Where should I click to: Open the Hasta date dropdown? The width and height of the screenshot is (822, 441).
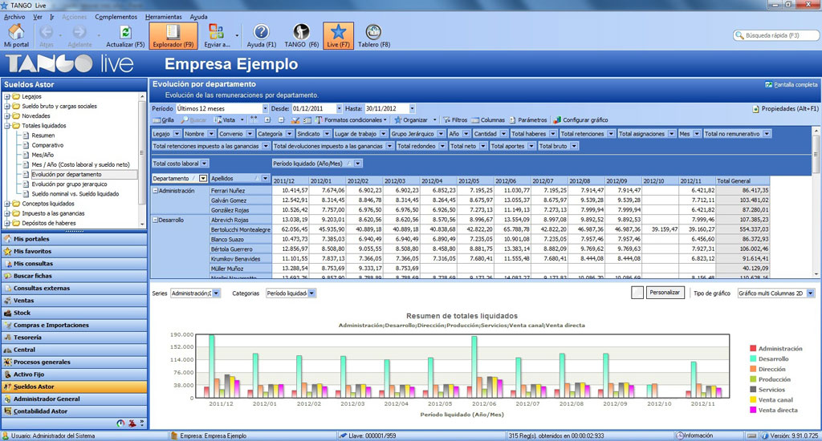click(412, 108)
